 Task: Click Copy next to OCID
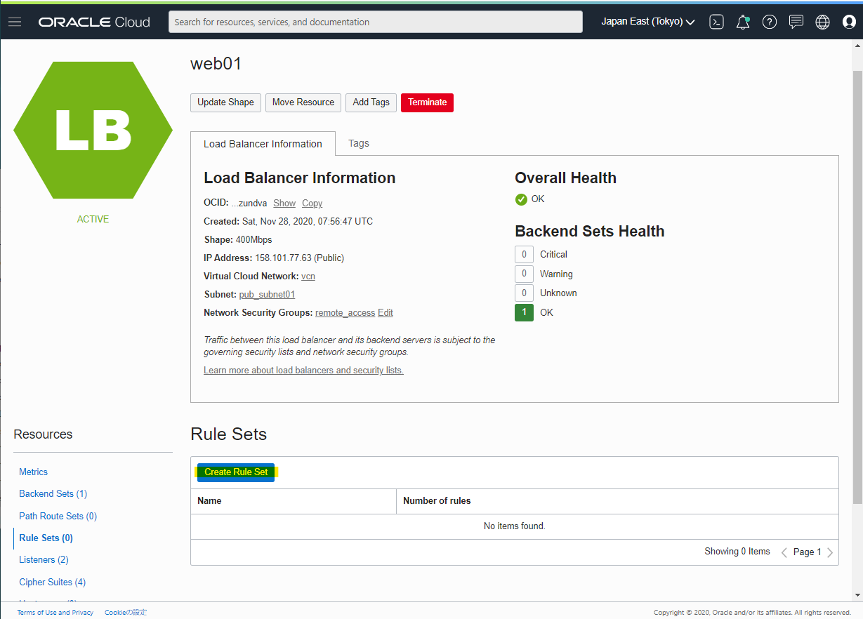[312, 204]
